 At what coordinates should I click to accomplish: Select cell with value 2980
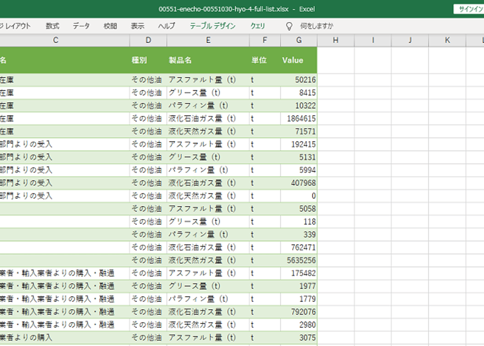click(x=299, y=325)
